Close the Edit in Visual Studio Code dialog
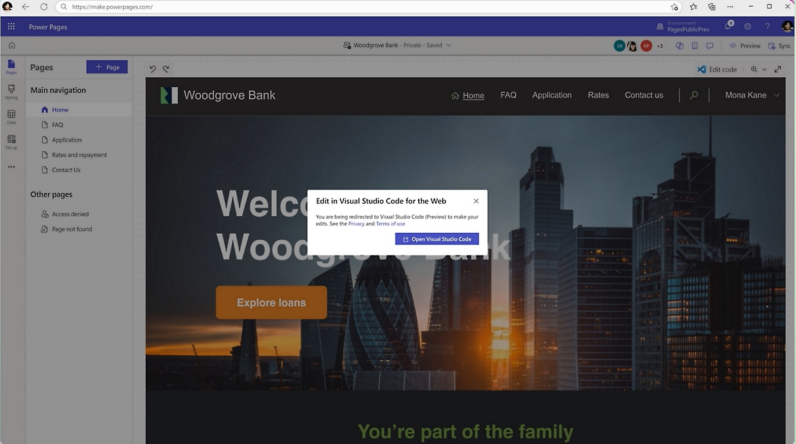Screen dimensions: 796x444 coord(476,201)
